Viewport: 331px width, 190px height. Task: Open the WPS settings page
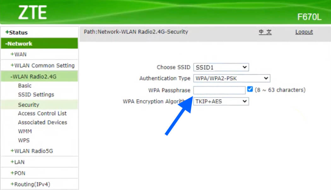[x=24, y=140]
